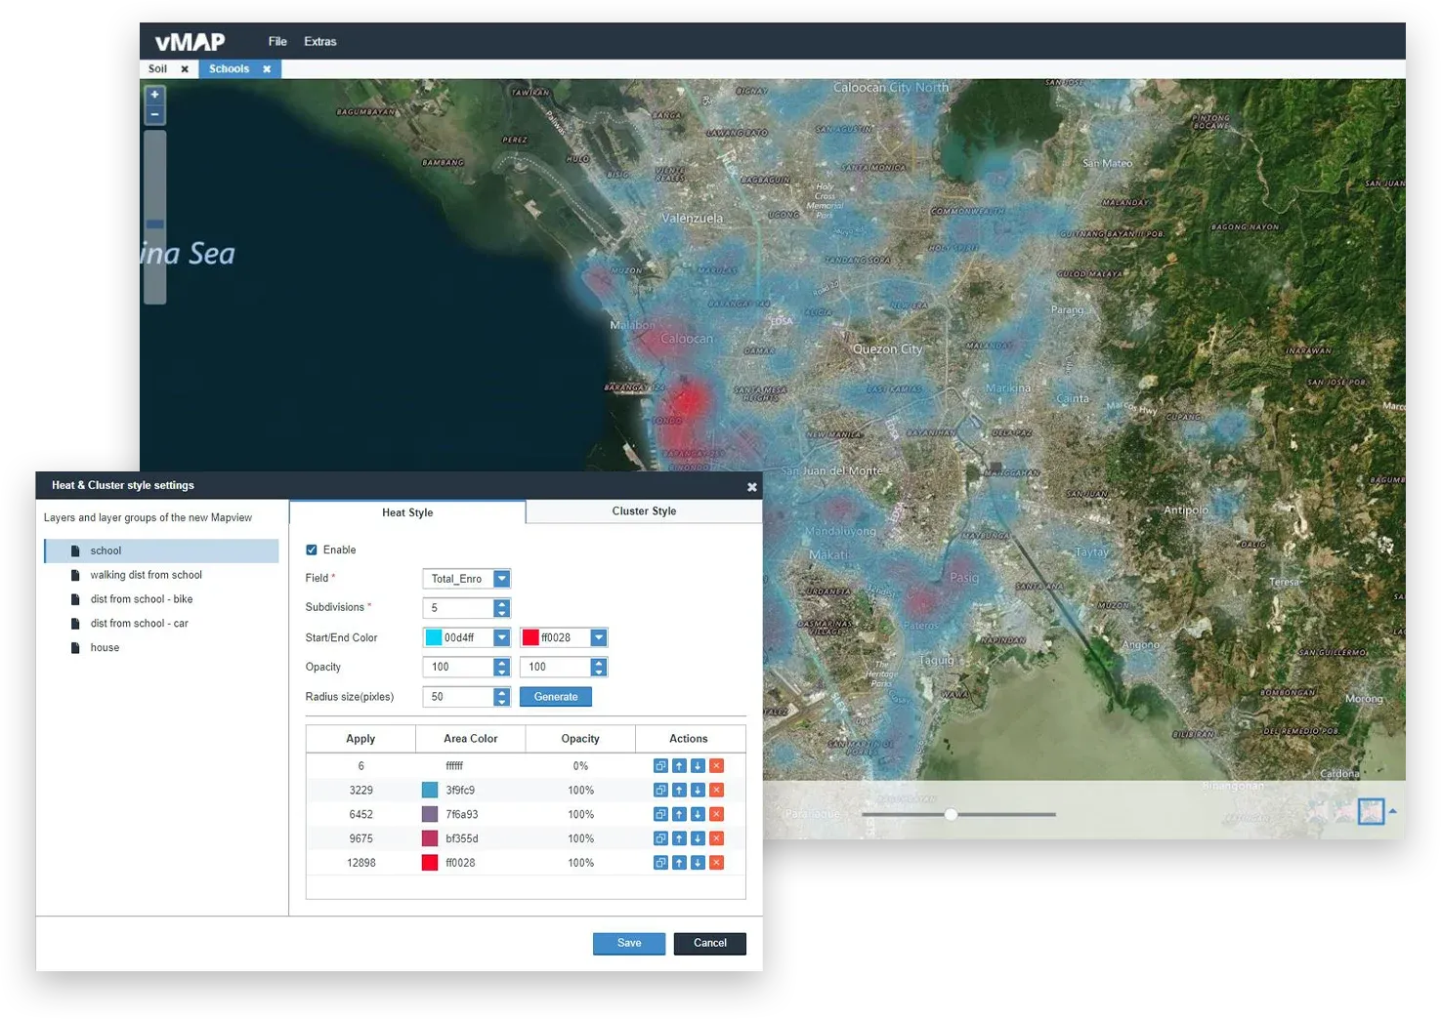This screenshot has width=1441, height=1019.
Task: Click the second Opacity stepper arrows
Action: (599, 667)
